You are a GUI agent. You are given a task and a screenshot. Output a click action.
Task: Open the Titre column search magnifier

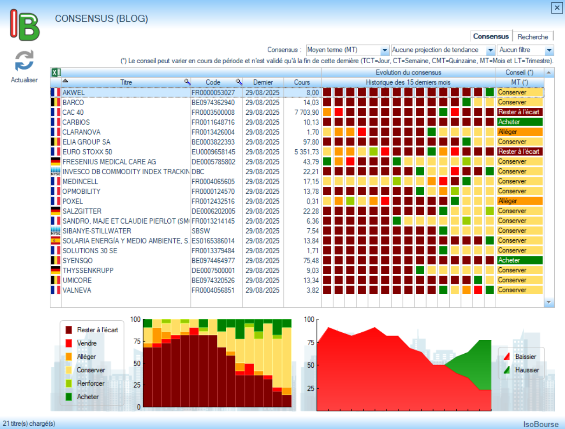(x=187, y=82)
